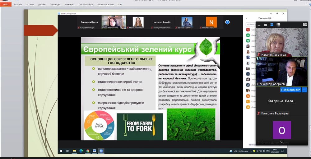Click red Є avatar in participants list
The image size is (311, 159).
click(x=248, y=30)
